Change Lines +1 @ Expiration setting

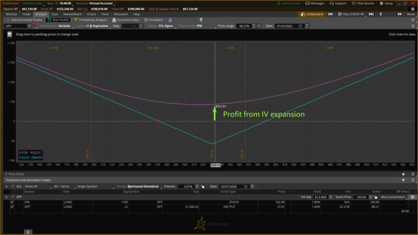93,26
